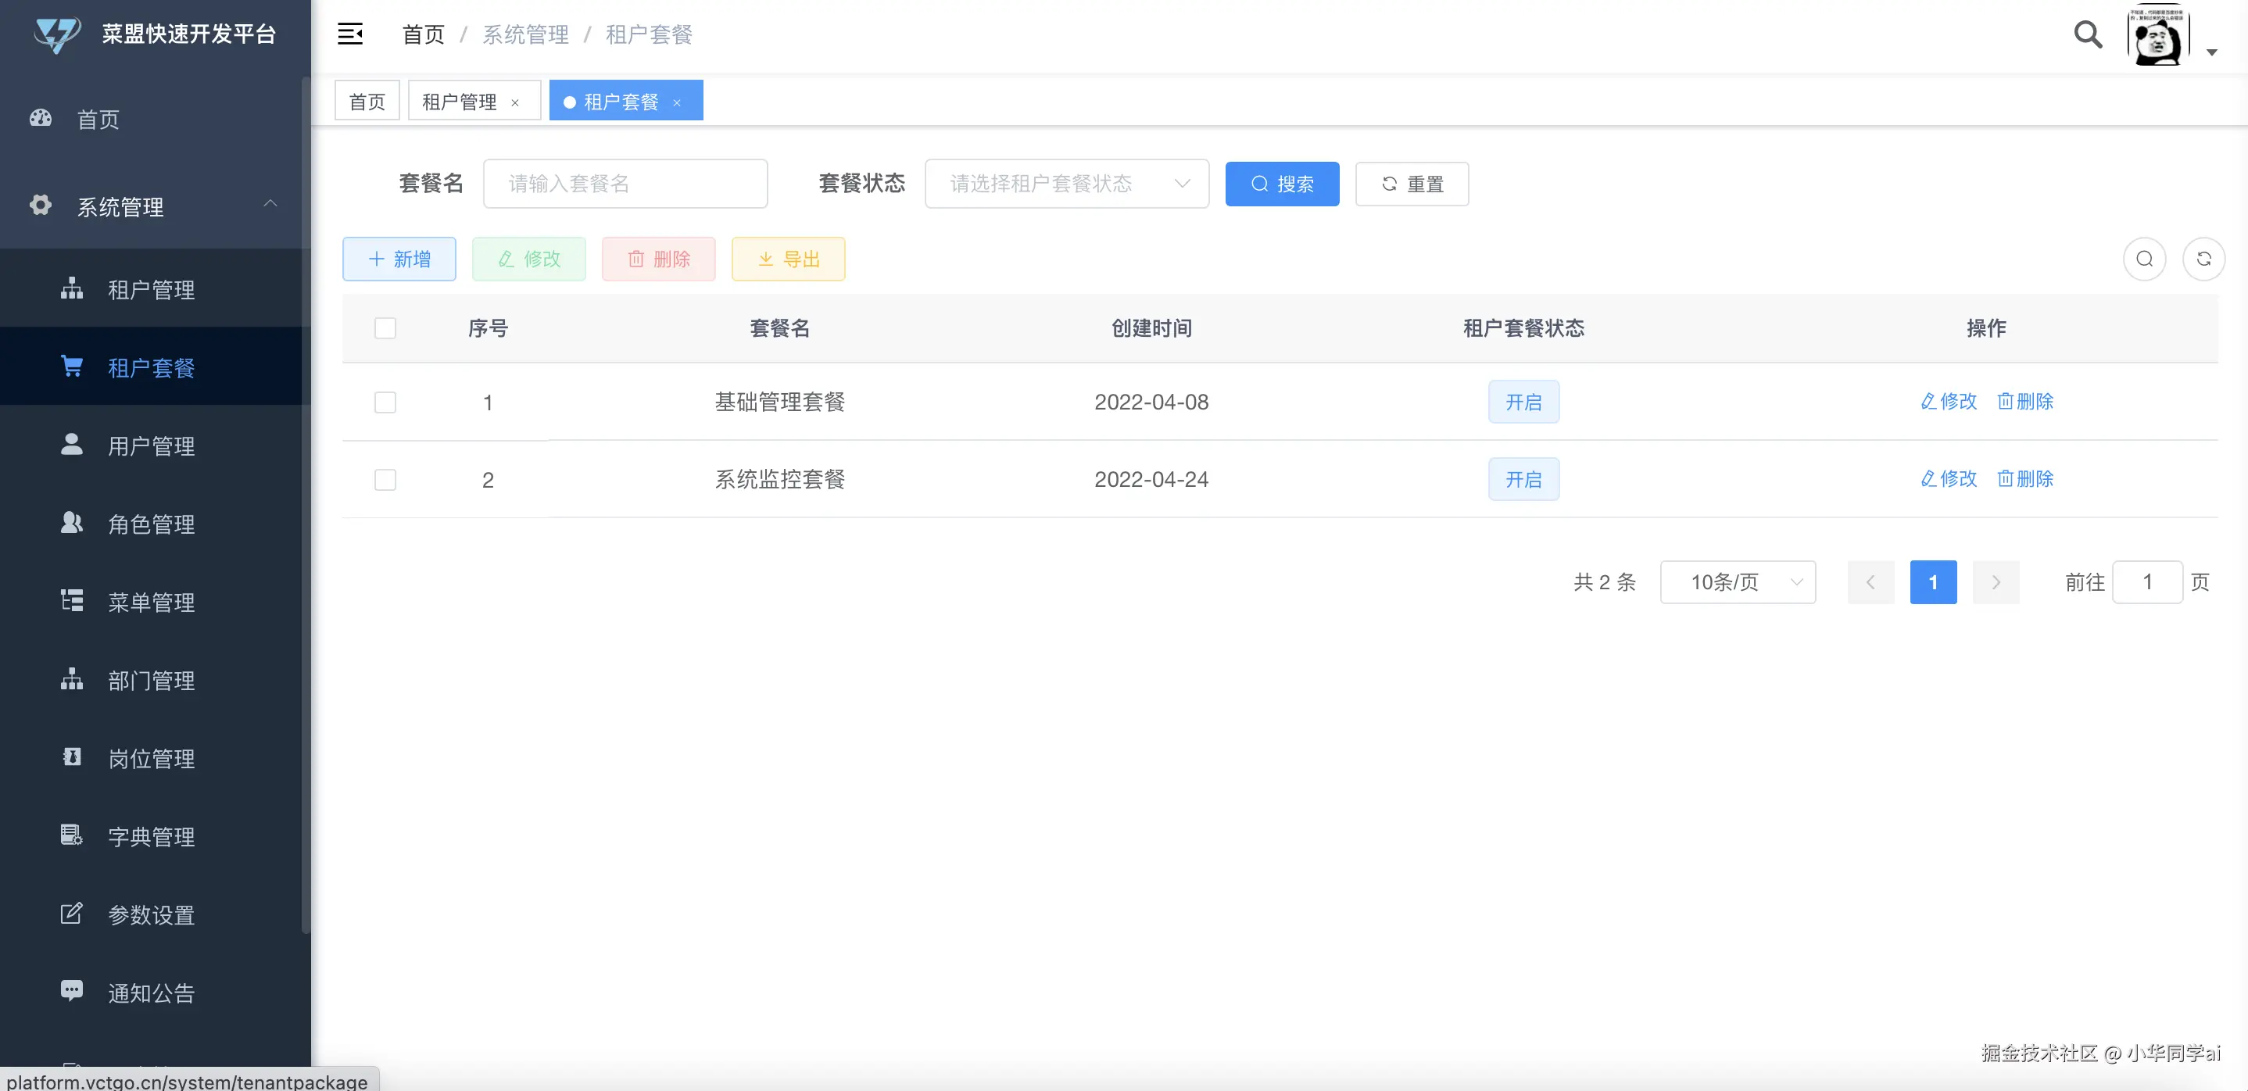Select the row 1 checkbox
Viewport: 2248px width, 1091px height.
click(385, 402)
